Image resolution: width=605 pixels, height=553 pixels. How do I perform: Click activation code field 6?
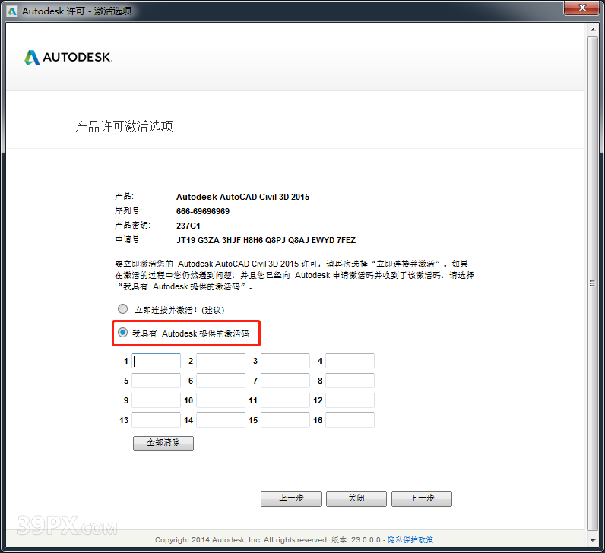(x=220, y=381)
